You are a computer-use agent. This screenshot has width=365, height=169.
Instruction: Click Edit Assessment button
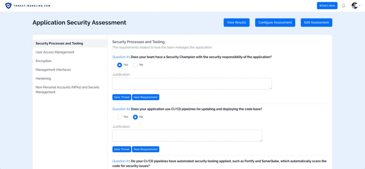(x=316, y=22)
